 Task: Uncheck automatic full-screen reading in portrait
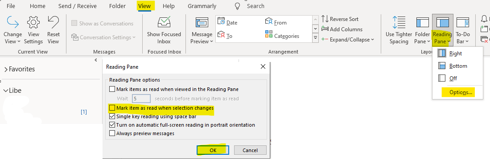[x=112, y=125]
